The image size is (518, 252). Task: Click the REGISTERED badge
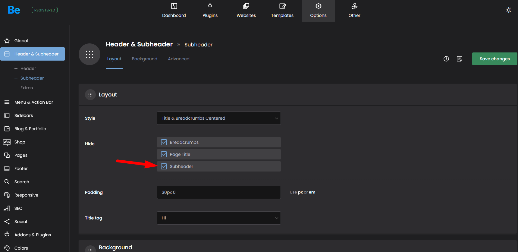coord(45,10)
